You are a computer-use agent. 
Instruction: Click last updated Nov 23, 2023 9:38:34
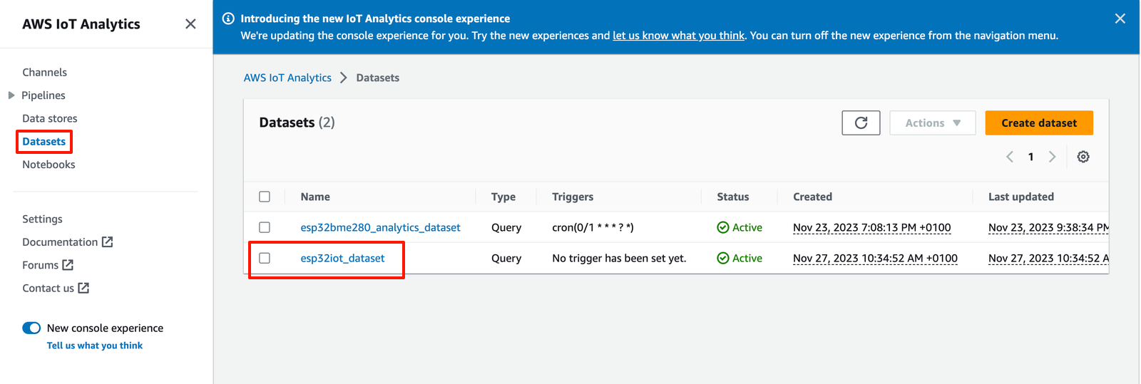pyautogui.click(x=1048, y=227)
